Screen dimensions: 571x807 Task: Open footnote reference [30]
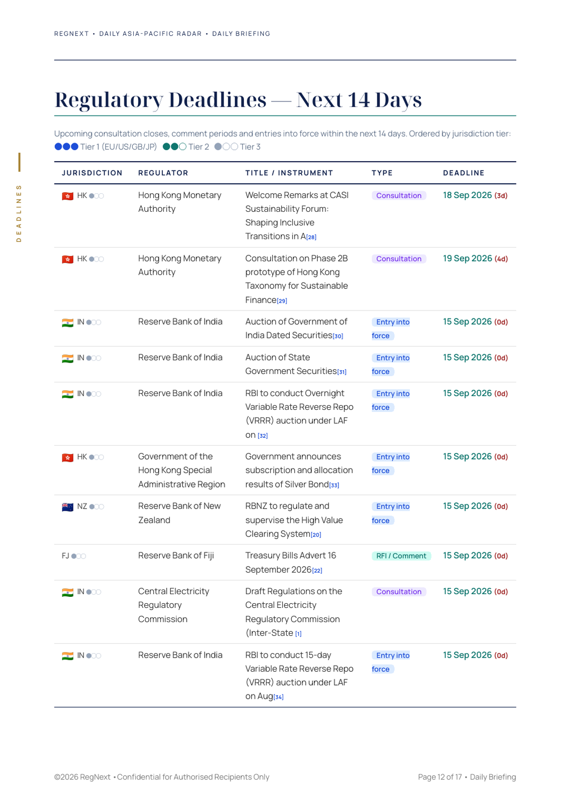tap(338, 336)
